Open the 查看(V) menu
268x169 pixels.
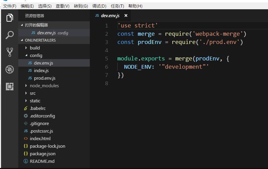(x=63, y=6)
